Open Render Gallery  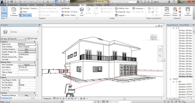(x=69, y=15)
